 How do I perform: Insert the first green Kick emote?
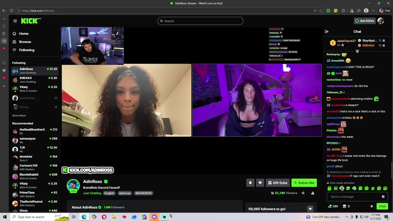tap(329, 188)
